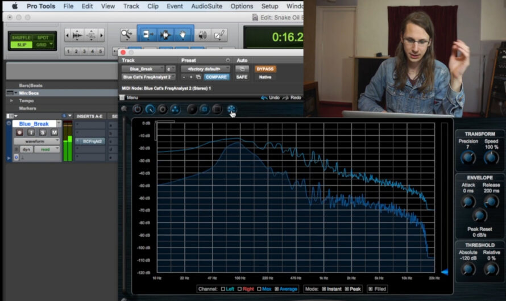The width and height of the screenshot is (506, 301).
Task: Click the Undo arrow in plugin window
Action: (264, 98)
